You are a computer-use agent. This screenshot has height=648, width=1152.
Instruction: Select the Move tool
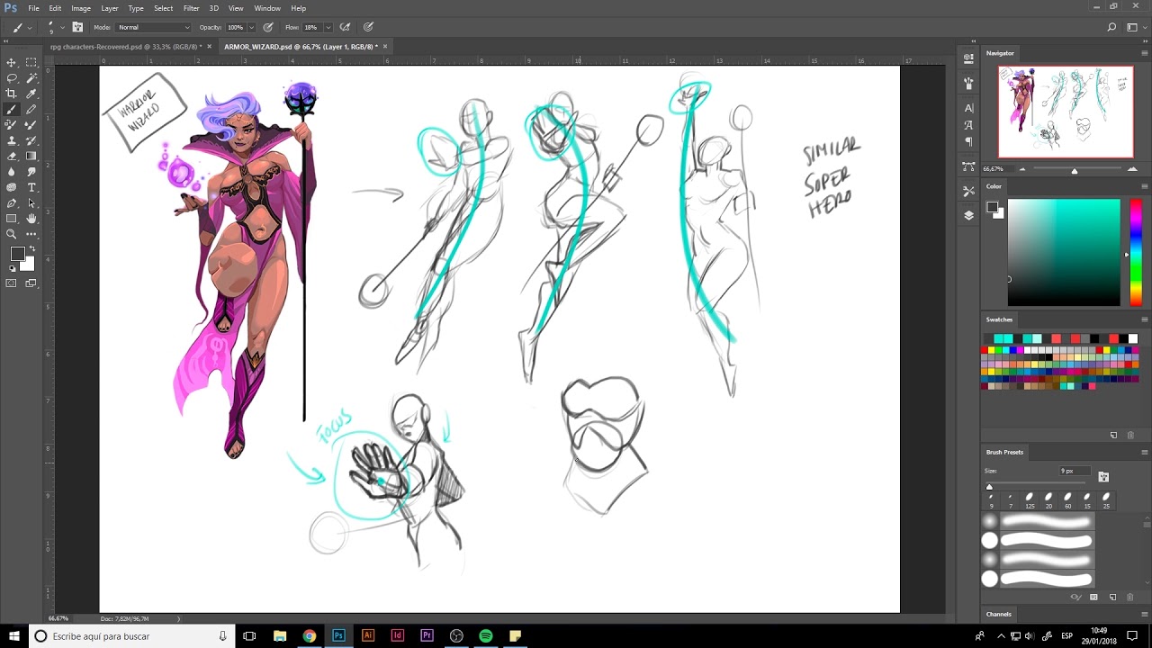12,62
